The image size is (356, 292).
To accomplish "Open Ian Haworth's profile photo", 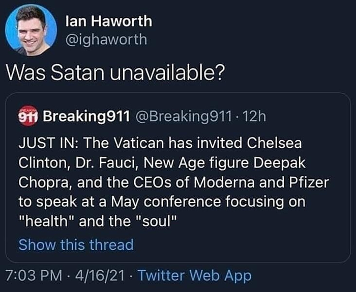I will coord(31,29).
